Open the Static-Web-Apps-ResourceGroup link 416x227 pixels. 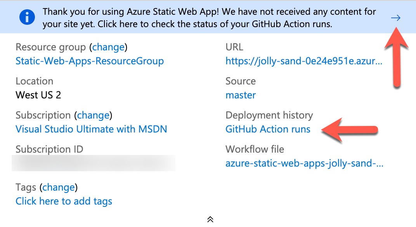coord(90,61)
